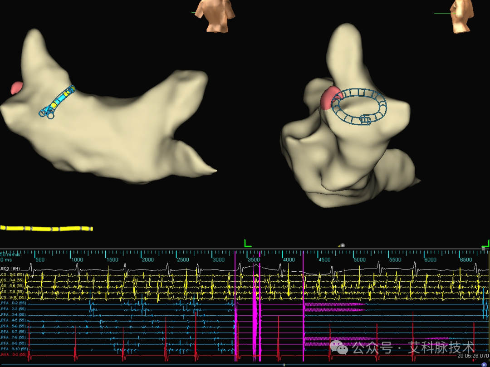This screenshot has height=367, width=490.
Task: Click the play button at the bottom right
Action: click(485, 364)
